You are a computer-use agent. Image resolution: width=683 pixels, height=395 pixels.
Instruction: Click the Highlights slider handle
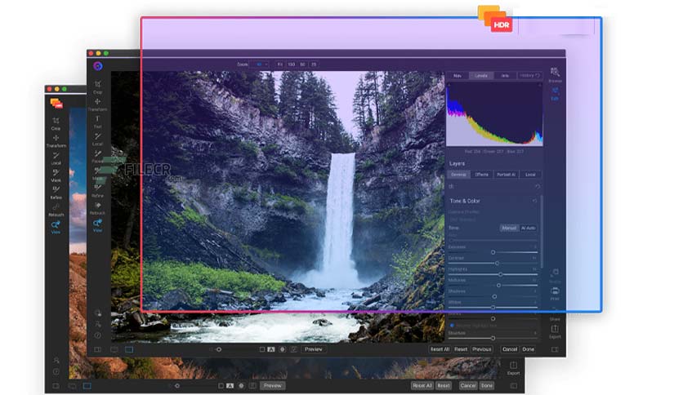[x=501, y=274]
